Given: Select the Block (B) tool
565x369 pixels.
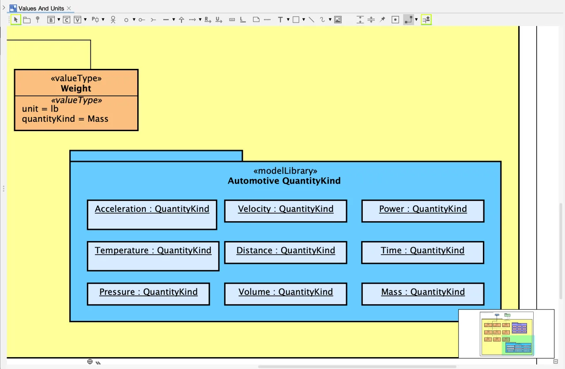Looking at the screenshot, I should tap(51, 20).
